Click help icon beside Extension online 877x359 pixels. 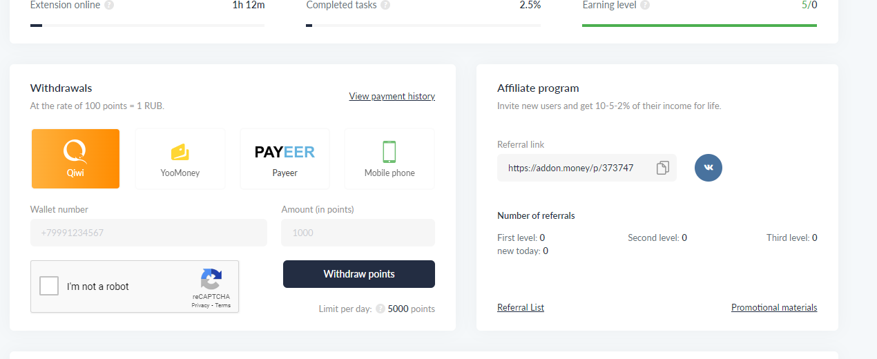pos(109,6)
